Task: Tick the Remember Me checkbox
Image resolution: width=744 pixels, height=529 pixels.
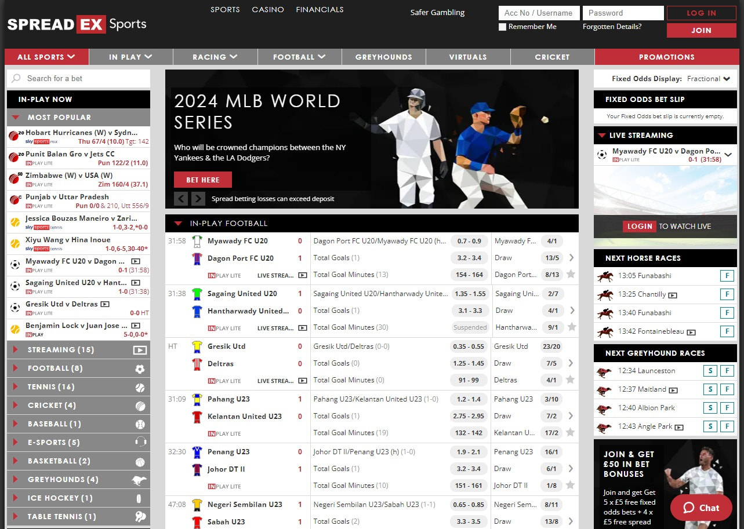Action: coord(503,27)
